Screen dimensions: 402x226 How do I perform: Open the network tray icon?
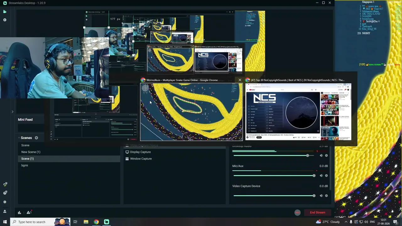(361, 222)
